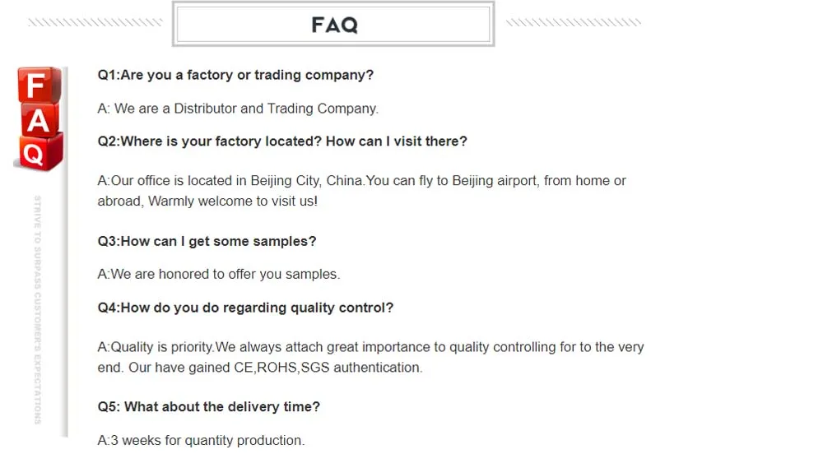Viewport: 823px width, 454px height.
Task: Click the red FAQ cubes icon
Action: tap(39, 118)
